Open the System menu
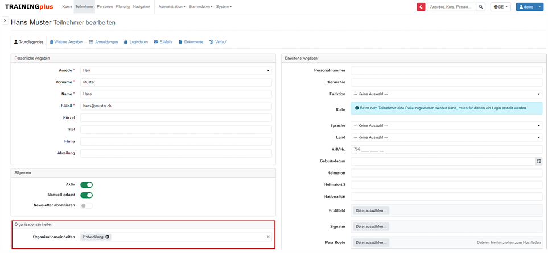 pyautogui.click(x=224, y=7)
